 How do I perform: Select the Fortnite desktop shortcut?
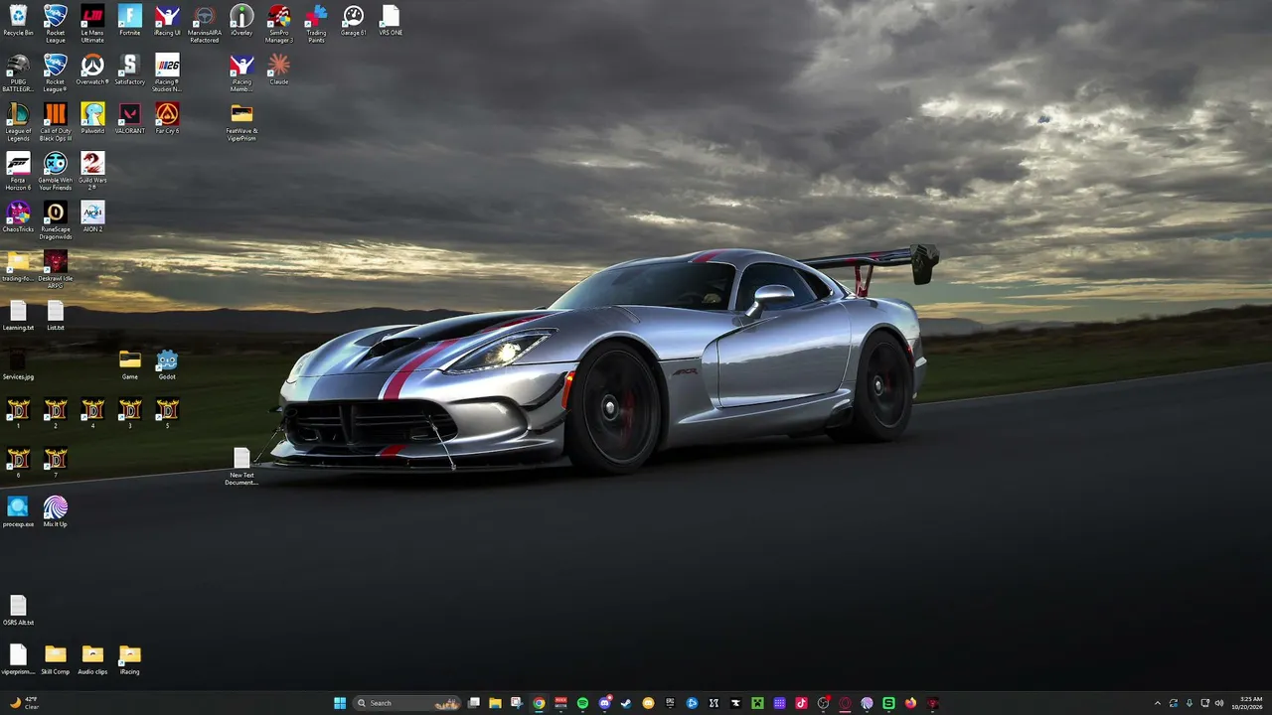click(130, 21)
